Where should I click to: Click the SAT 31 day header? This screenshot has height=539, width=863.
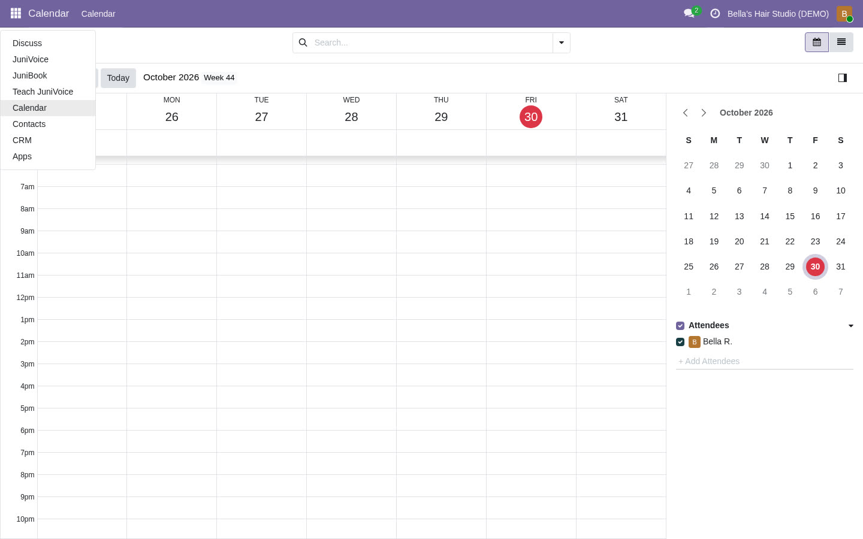(621, 111)
